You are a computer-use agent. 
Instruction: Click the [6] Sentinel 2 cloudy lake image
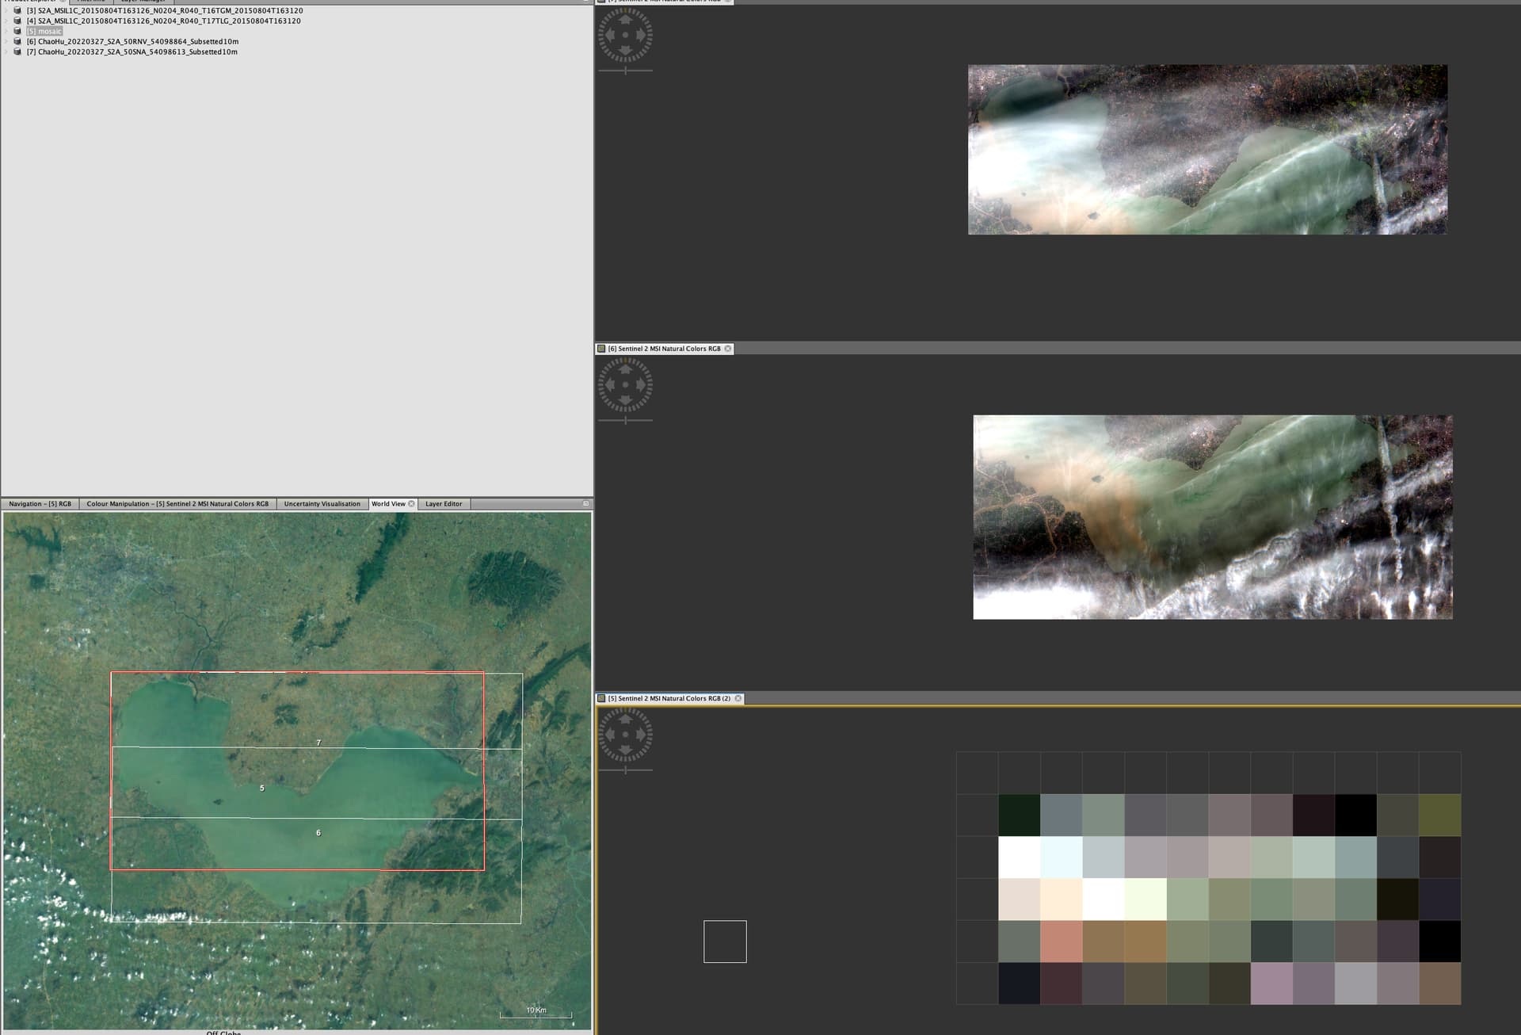1213,517
